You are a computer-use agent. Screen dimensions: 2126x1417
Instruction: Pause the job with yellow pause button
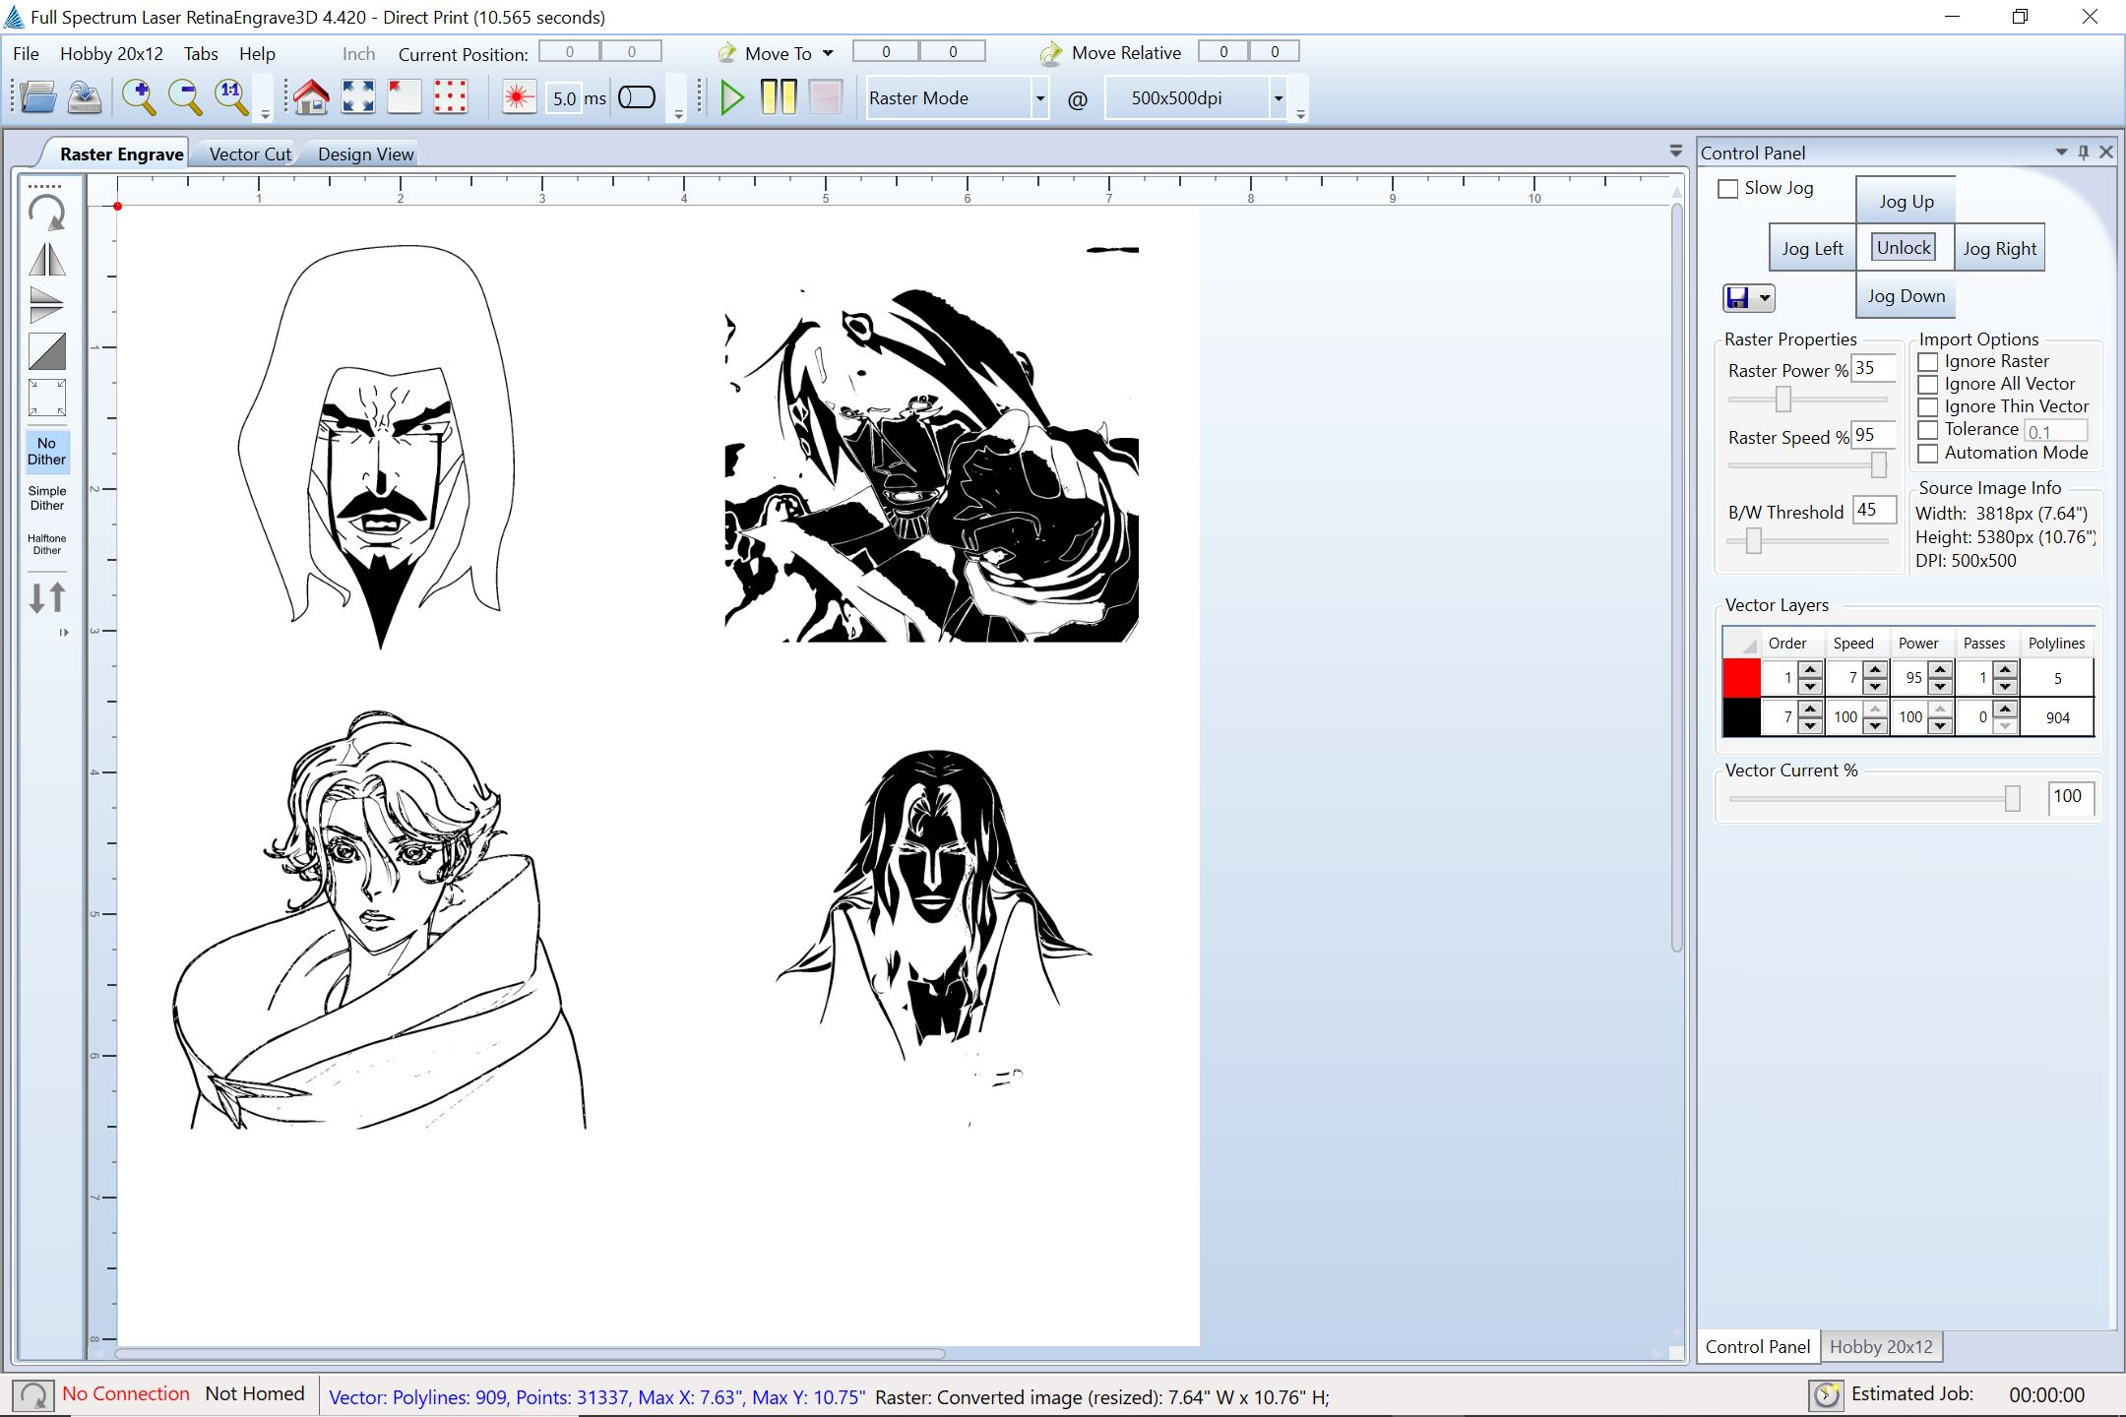coord(779,97)
